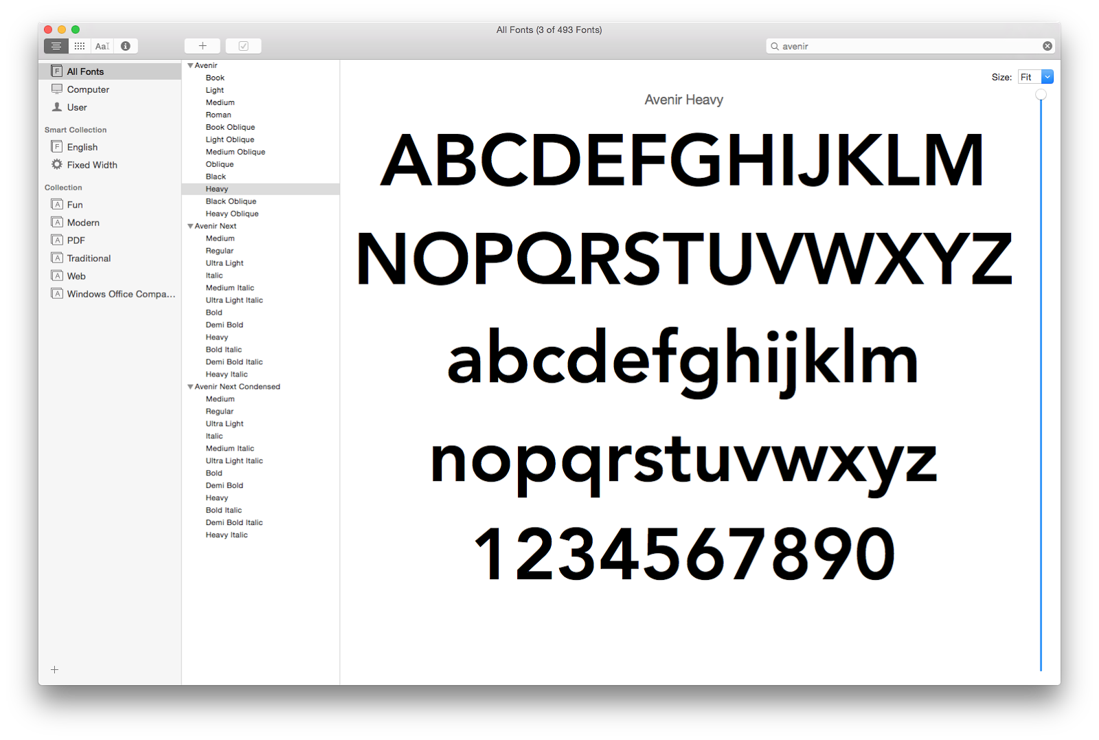Click the toolbar plus button to add fonts
This screenshot has height=740, width=1099.
pos(203,46)
